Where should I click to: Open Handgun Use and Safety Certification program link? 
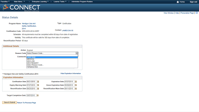point(29,26)
